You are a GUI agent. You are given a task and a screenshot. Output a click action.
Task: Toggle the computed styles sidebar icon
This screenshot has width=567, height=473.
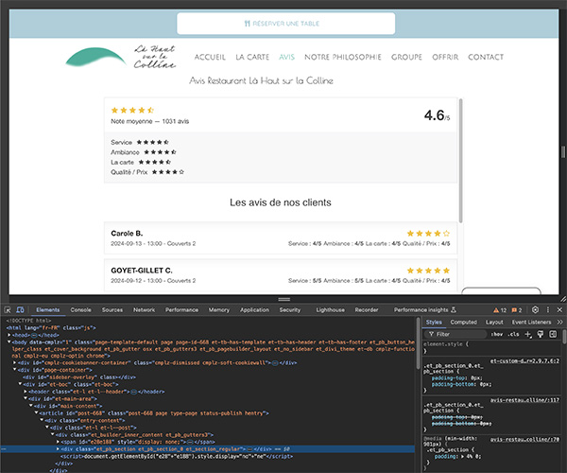coord(553,334)
